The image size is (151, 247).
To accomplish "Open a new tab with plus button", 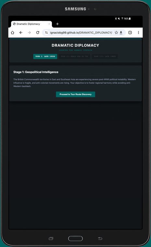I will [x=57, y=24].
